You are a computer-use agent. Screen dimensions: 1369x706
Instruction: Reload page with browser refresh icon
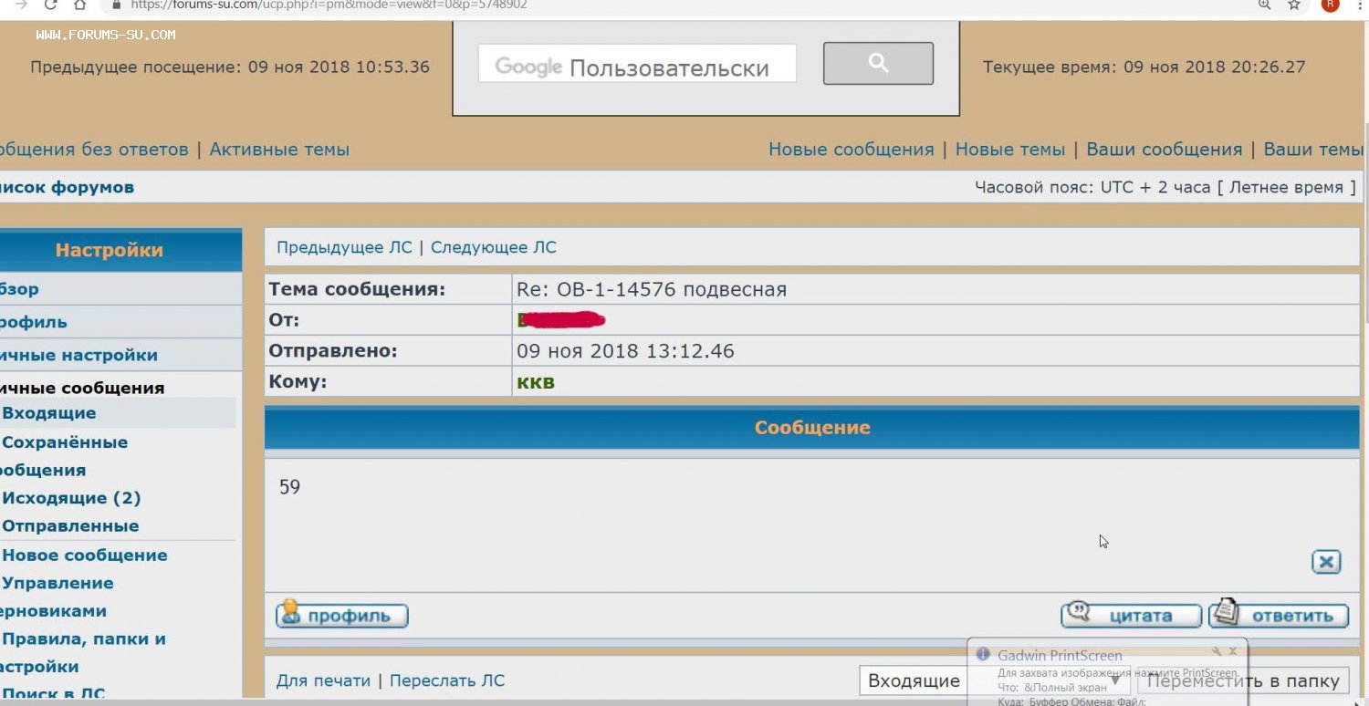tap(51, 5)
